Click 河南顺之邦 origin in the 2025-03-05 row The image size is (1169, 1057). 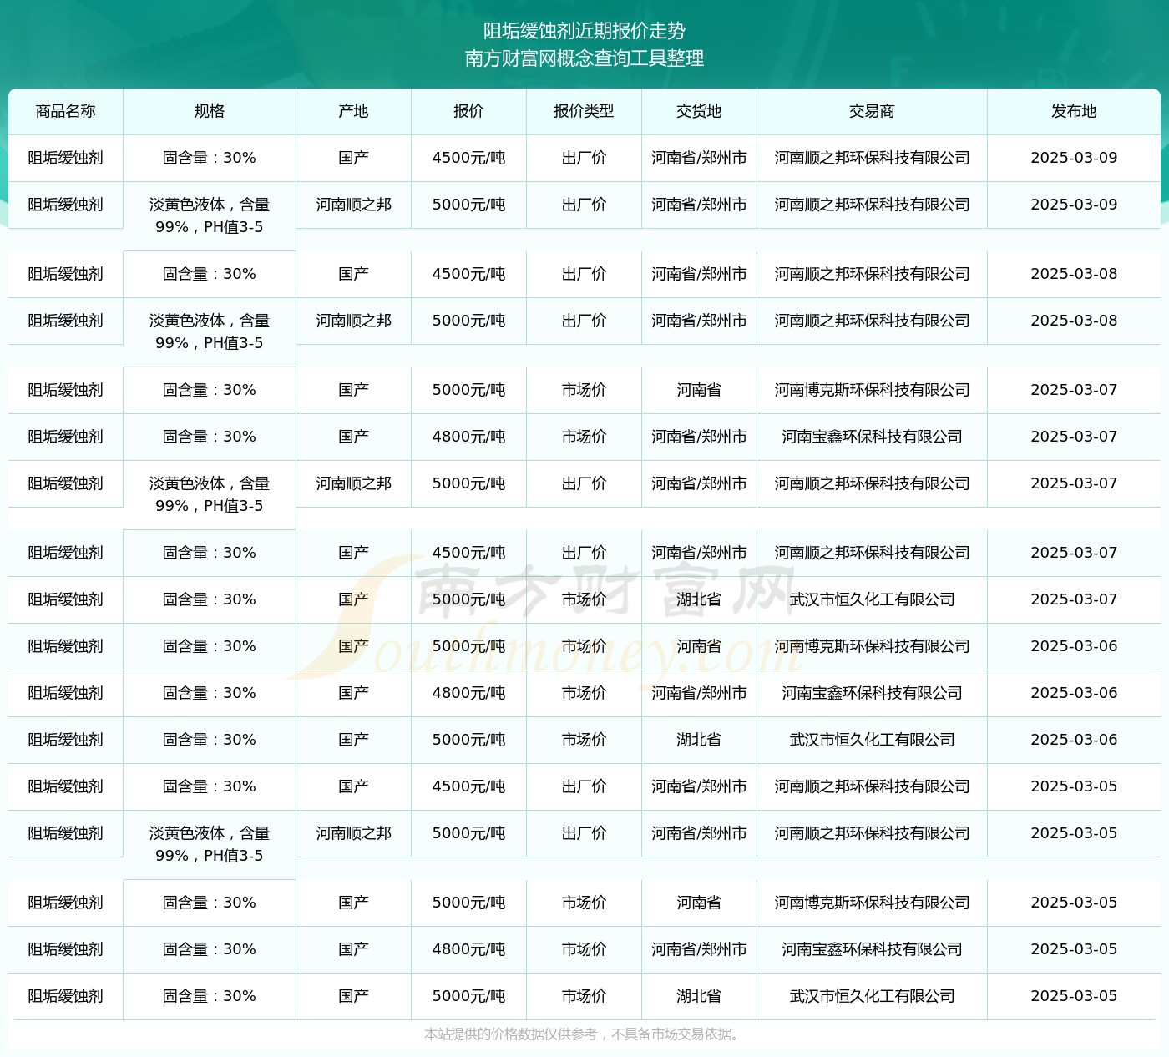[x=353, y=833]
